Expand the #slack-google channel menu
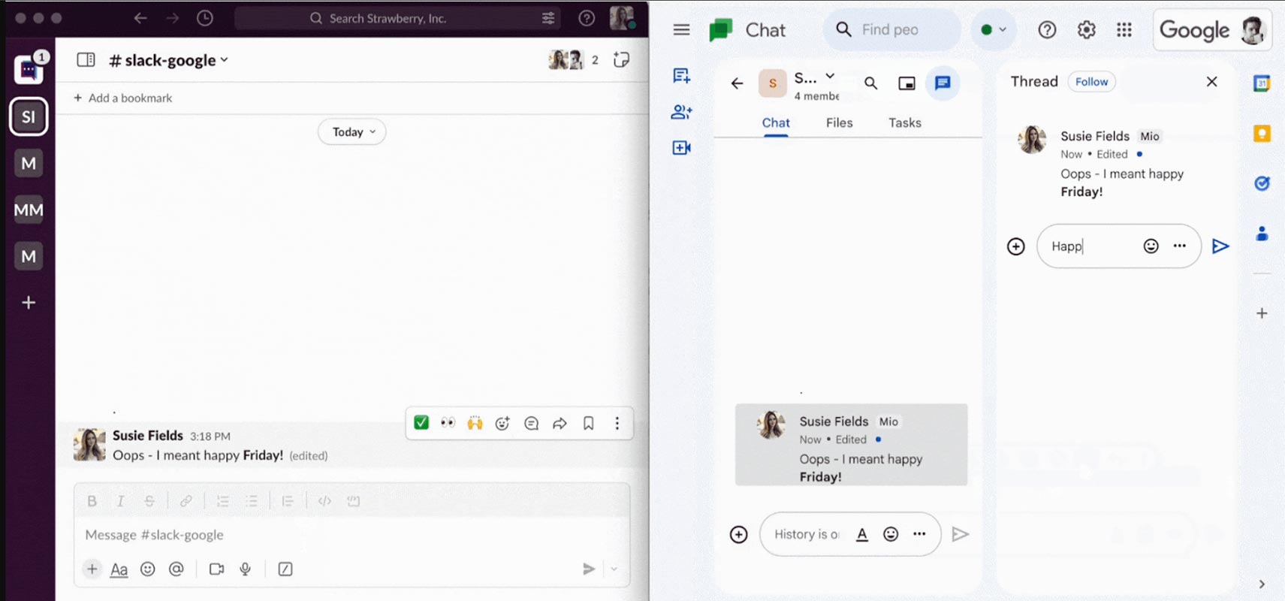This screenshot has height=601, width=1285. [169, 60]
